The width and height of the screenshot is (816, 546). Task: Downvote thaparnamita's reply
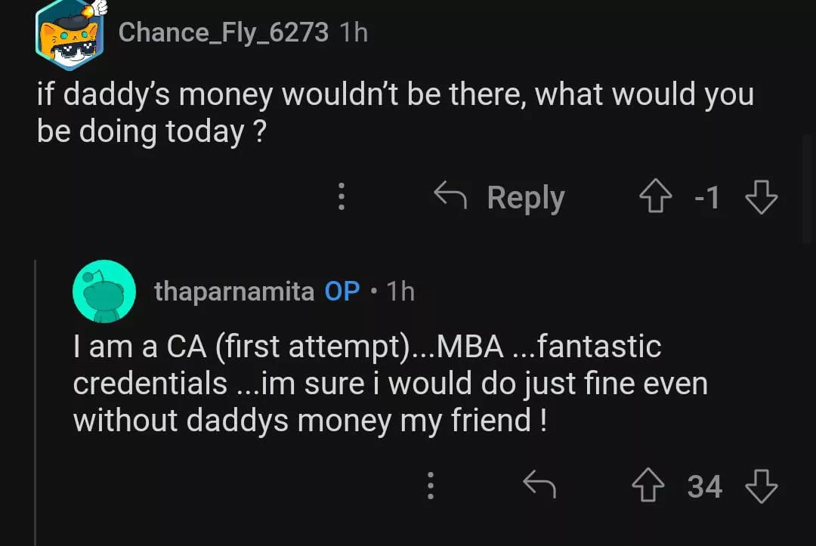[x=761, y=486]
